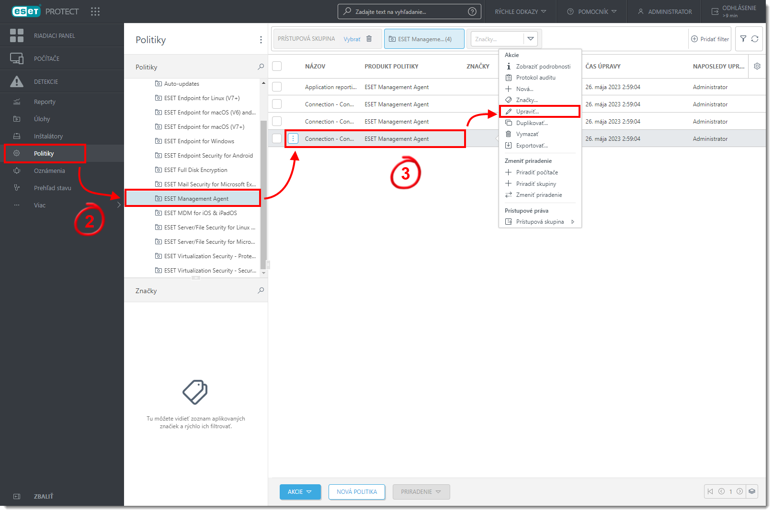Tick the checkbox for Application reporting policy
Viewport: 773px width, 513px height.
click(x=277, y=87)
